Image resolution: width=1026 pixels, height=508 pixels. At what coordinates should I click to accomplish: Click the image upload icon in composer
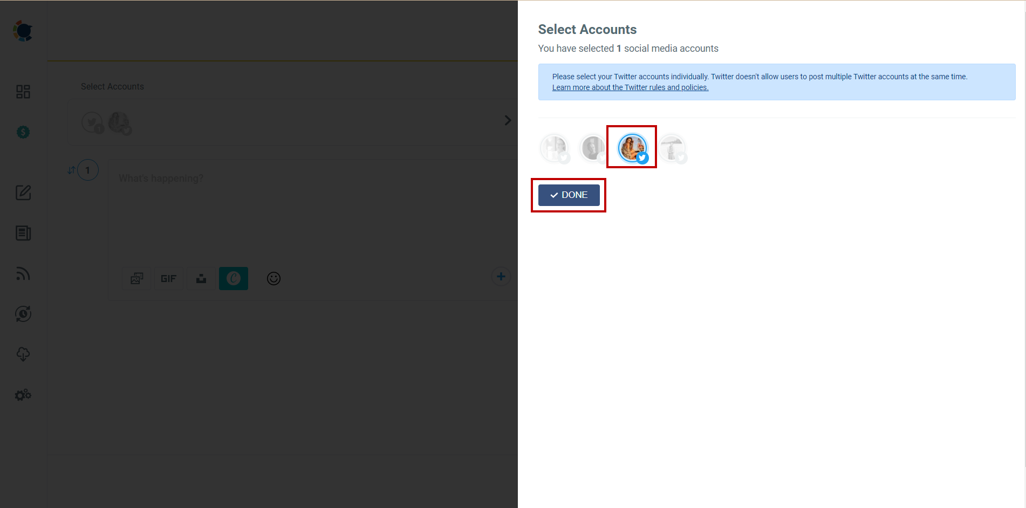point(136,278)
